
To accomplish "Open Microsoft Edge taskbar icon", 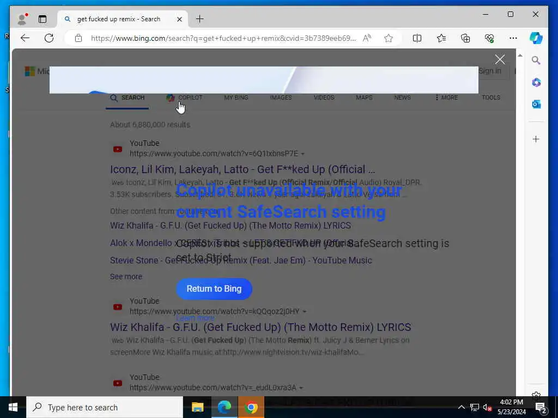I will click(x=224, y=407).
